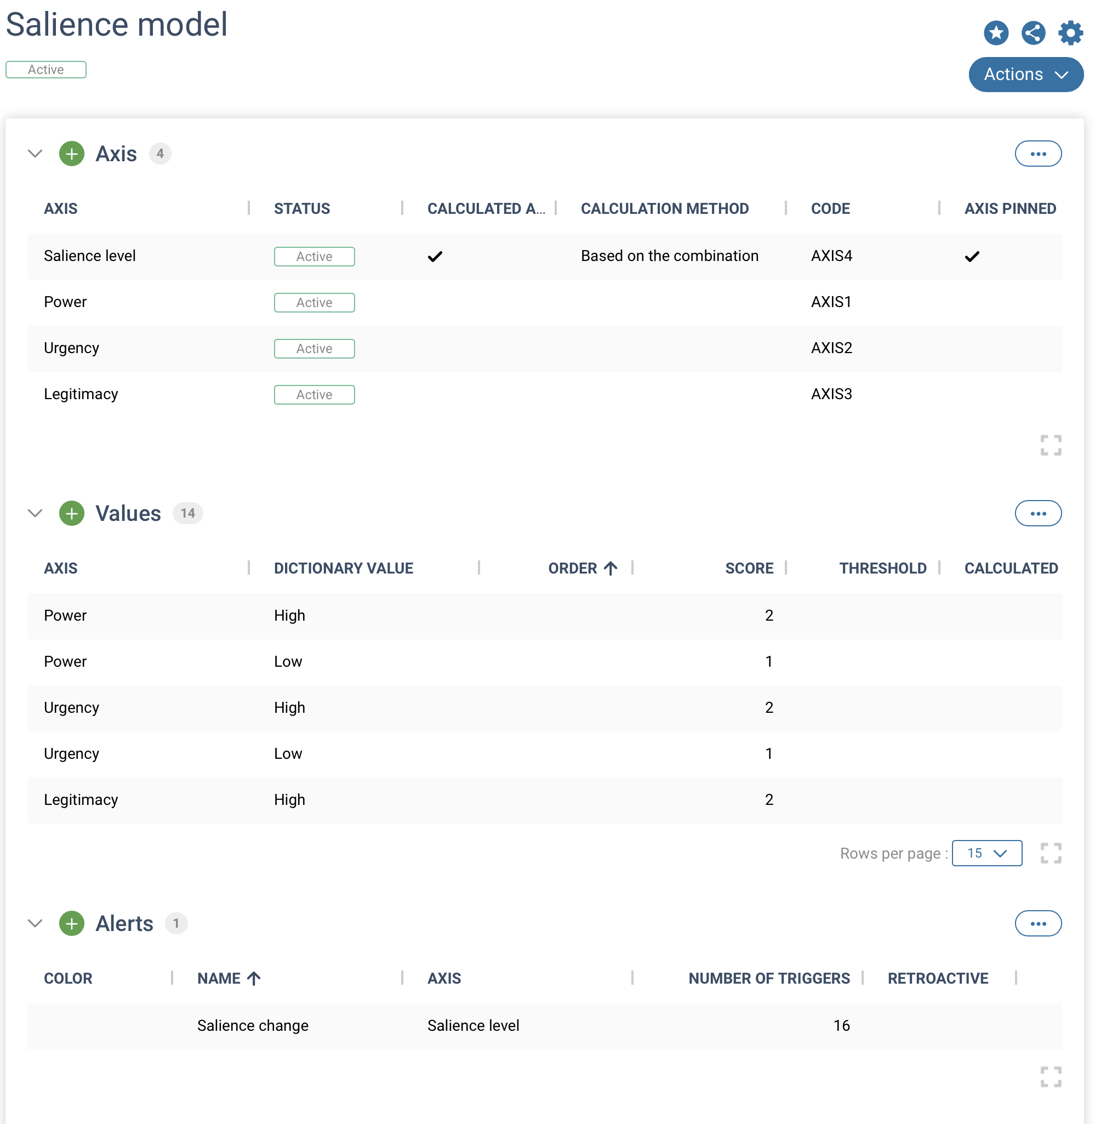1095x1124 pixels.
Task: Click Active status badge in Urgency axis row
Action: pyautogui.click(x=314, y=349)
